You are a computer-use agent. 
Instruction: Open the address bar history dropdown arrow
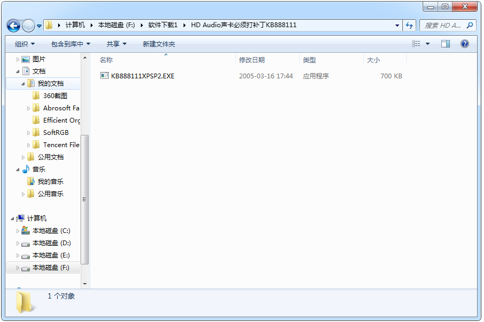point(397,25)
